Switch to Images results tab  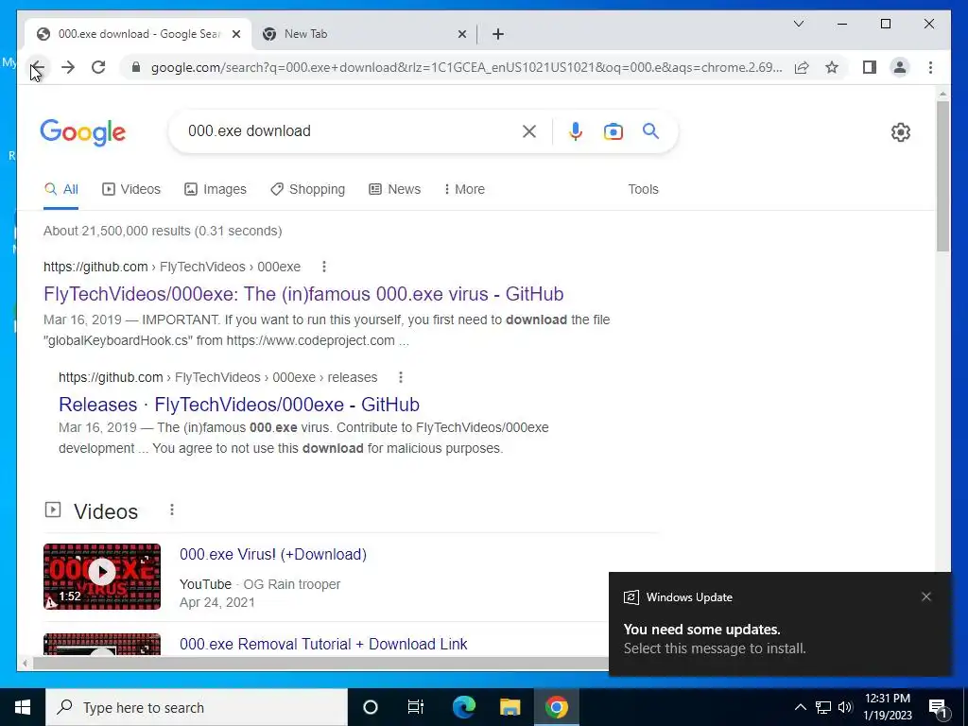(x=216, y=189)
